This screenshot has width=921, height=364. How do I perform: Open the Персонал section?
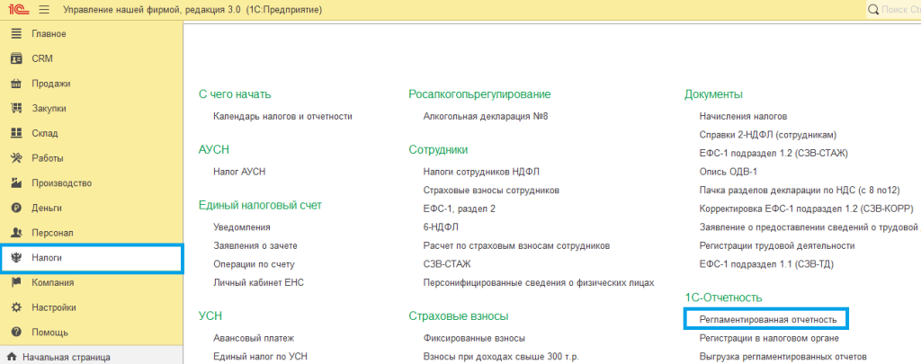pos(51,233)
